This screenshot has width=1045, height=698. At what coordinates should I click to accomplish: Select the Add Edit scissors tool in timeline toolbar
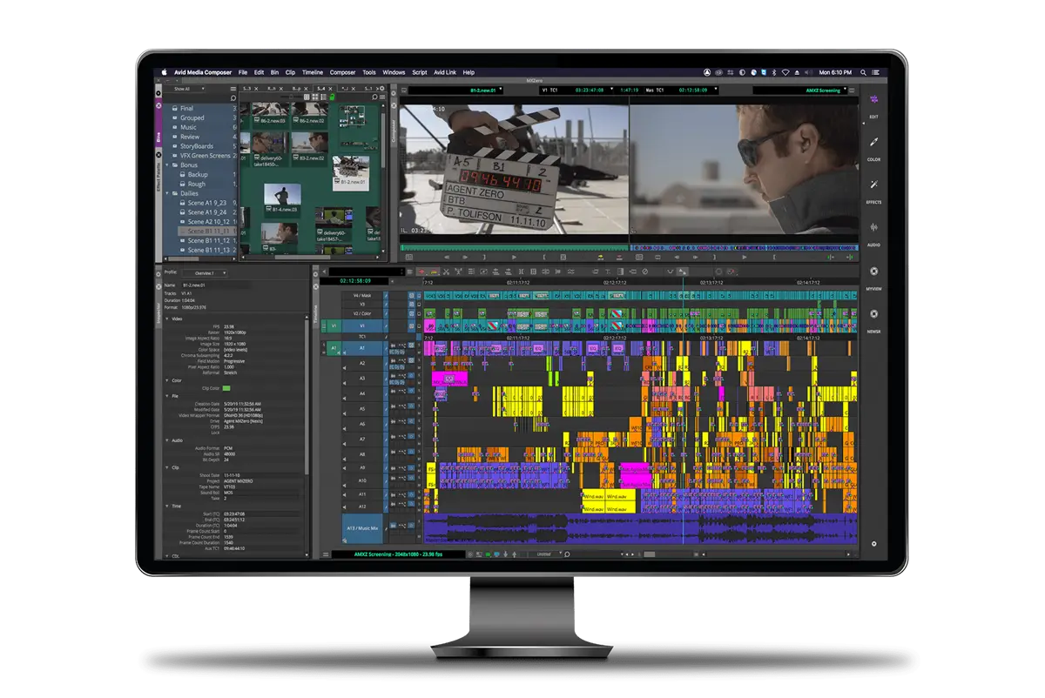tap(445, 271)
